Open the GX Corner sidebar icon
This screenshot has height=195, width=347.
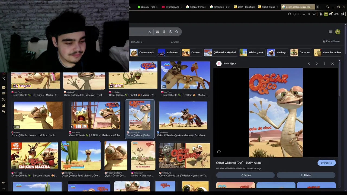pos(4,183)
